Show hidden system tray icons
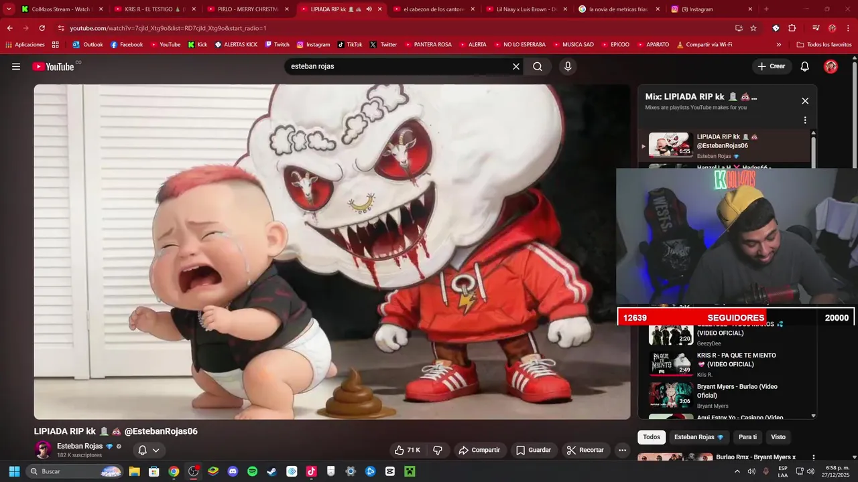Viewport: 858px width, 482px height. [737, 471]
